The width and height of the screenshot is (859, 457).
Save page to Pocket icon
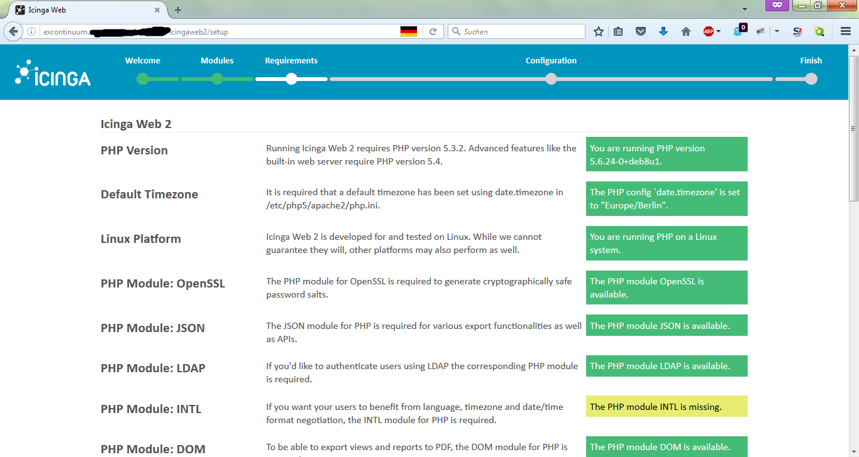[641, 31]
